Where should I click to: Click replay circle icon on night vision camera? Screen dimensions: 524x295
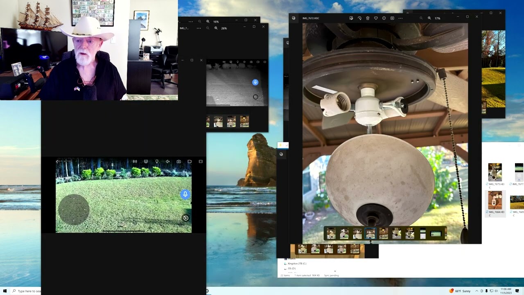[255, 97]
